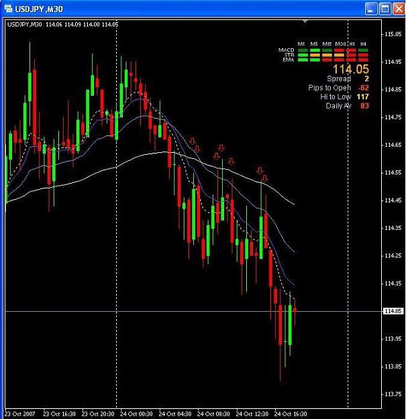Image resolution: width=406 pixels, height=419 pixels.
Task: Click the MACD row label in dashboard
Action: [286, 50]
